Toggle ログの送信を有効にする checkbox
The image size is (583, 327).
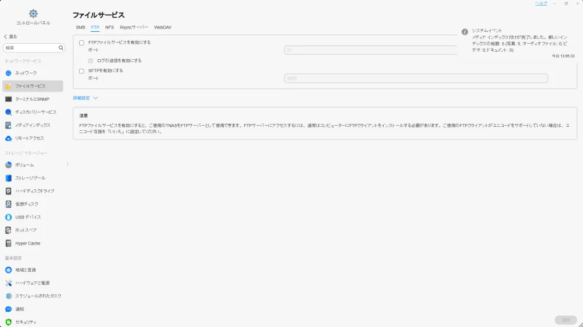[91, 61]
